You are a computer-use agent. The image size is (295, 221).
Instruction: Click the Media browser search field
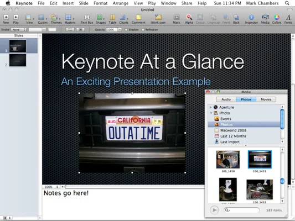click(x=241, y=210)
